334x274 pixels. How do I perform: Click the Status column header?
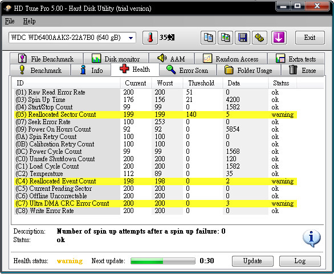click(283, 83)
